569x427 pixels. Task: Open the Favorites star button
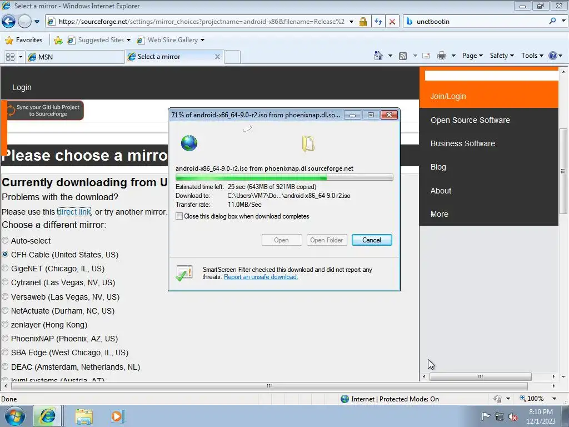pyautogui.click(x=24, y=40)
